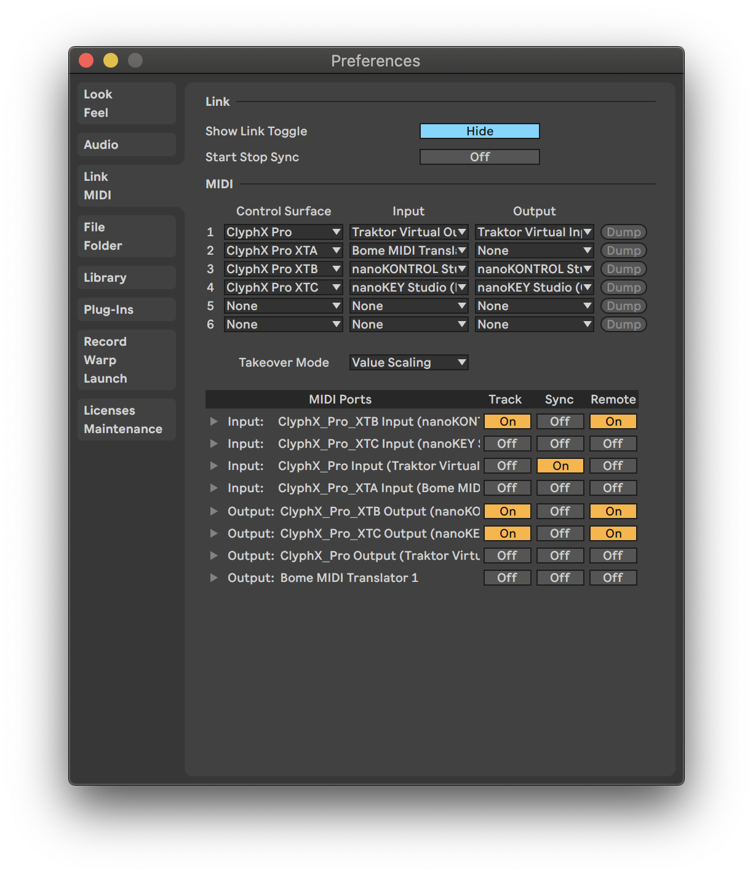
Task: Enable Track for ClyphX_Pro_XTC Input
Action: [508, 444]
